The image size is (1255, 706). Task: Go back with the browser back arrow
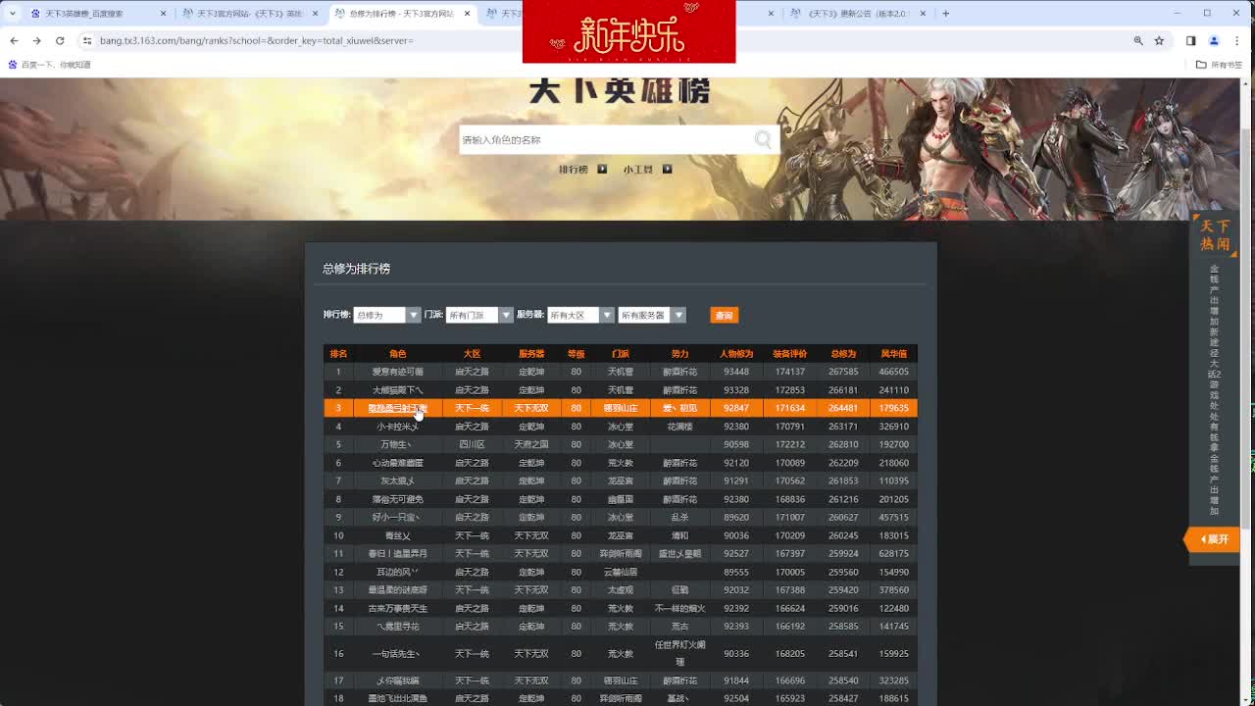[14, 40]
